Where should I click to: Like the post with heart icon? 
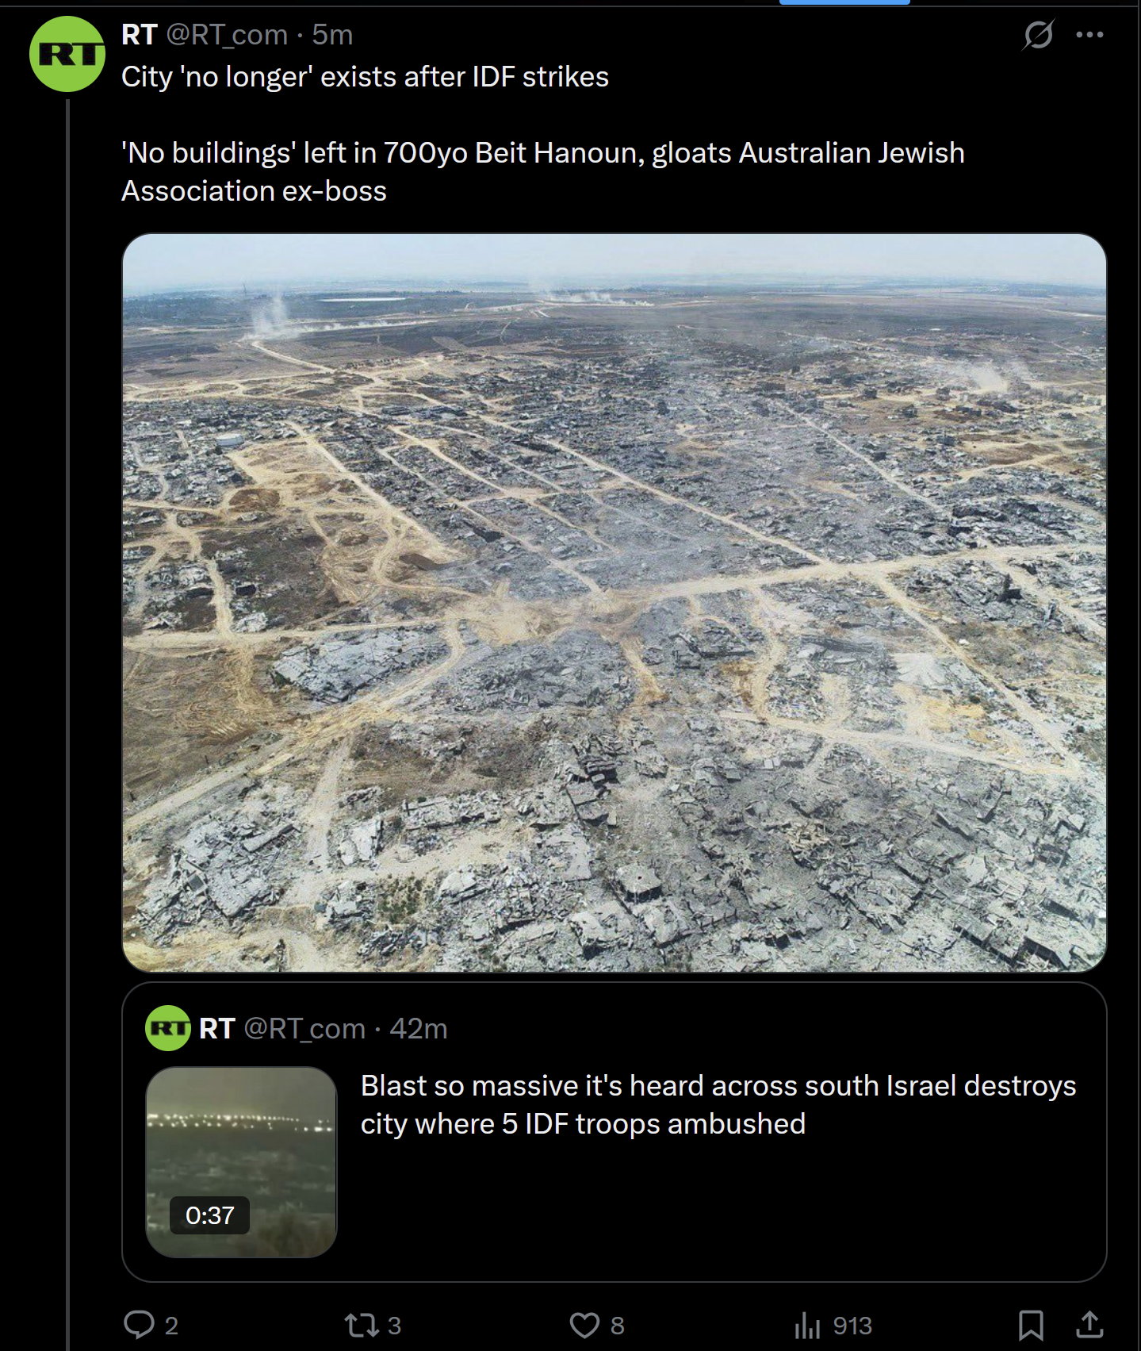tap(585, 1325)
